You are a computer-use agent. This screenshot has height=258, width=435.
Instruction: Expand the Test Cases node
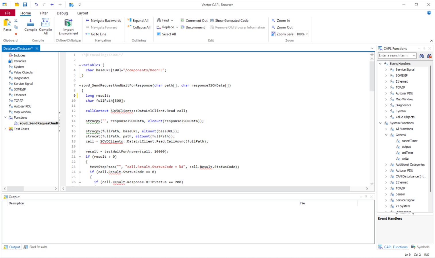point(5,129)
